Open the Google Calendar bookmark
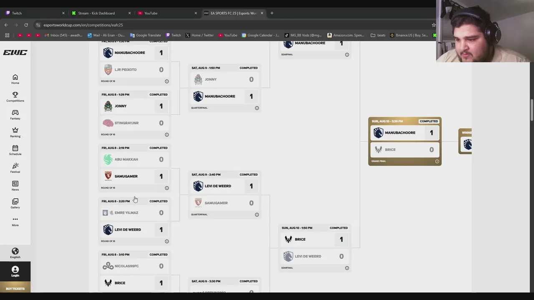This screenshot has width=534, height=300. pos(261,35)
